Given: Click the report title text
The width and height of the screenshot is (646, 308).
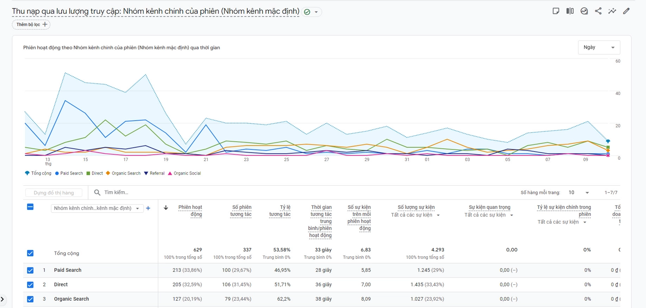Looking at the screenshot, I should (x=155, y=11).
